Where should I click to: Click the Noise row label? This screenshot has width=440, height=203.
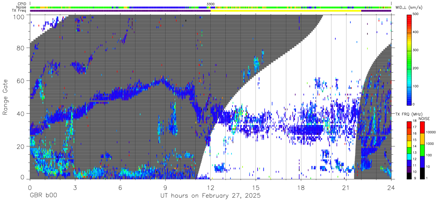click(21, 7)
